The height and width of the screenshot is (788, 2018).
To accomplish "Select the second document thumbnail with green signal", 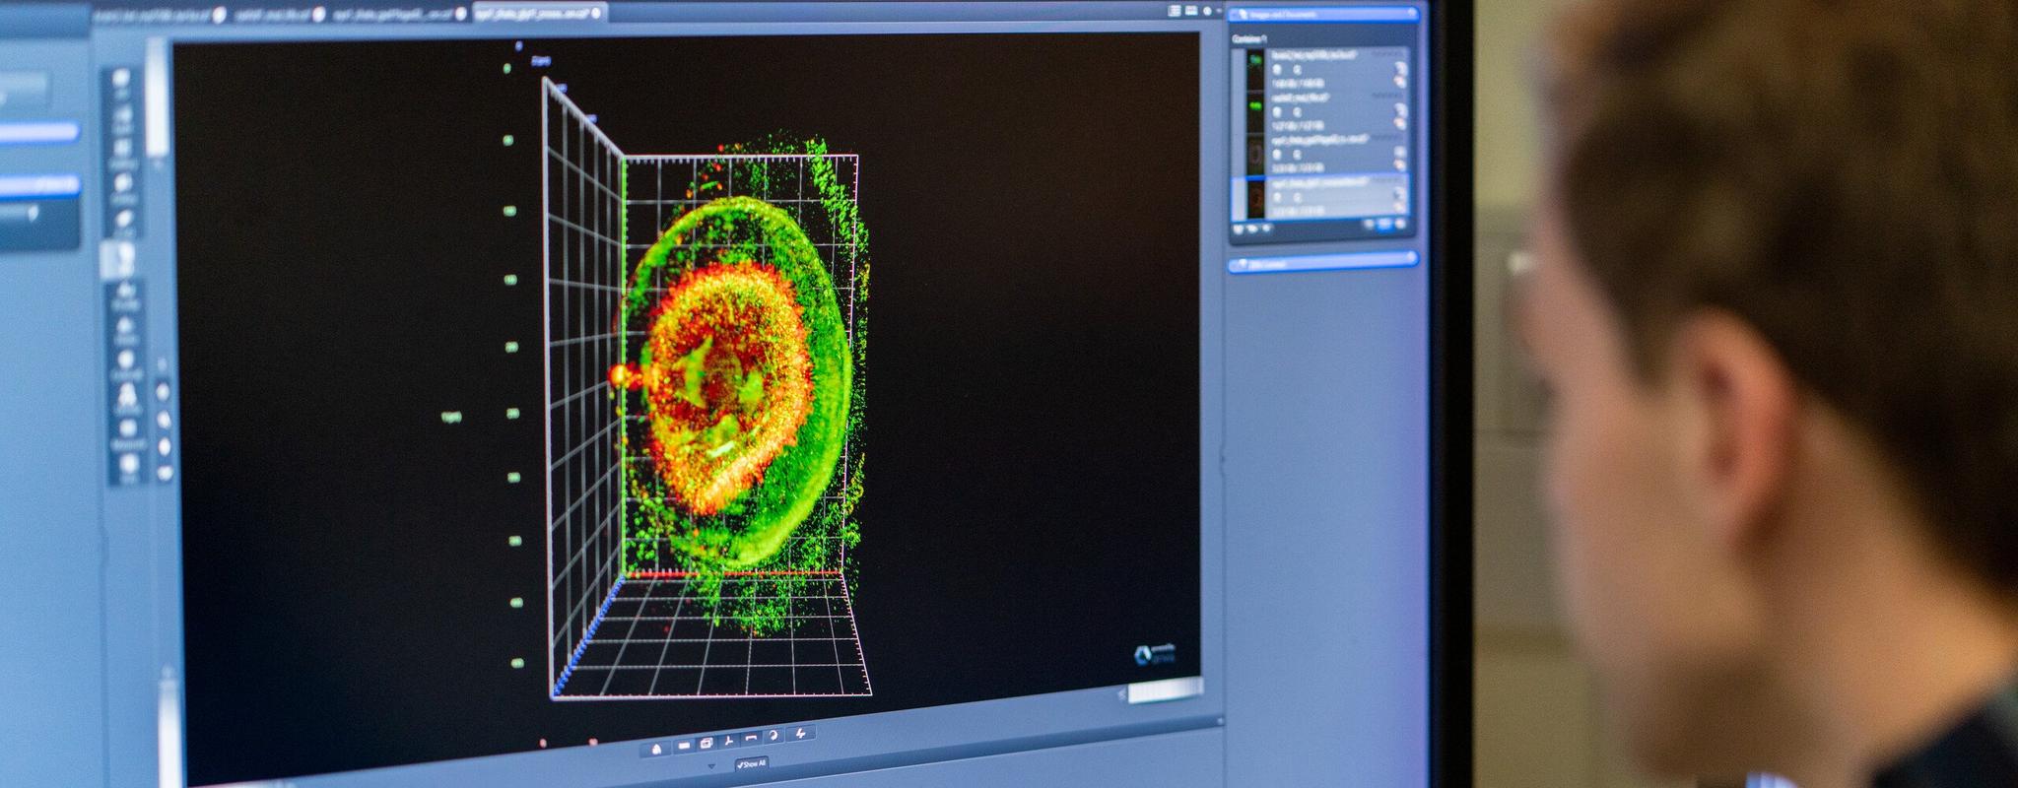I will pyautogui.click(x=1255, y=111).
